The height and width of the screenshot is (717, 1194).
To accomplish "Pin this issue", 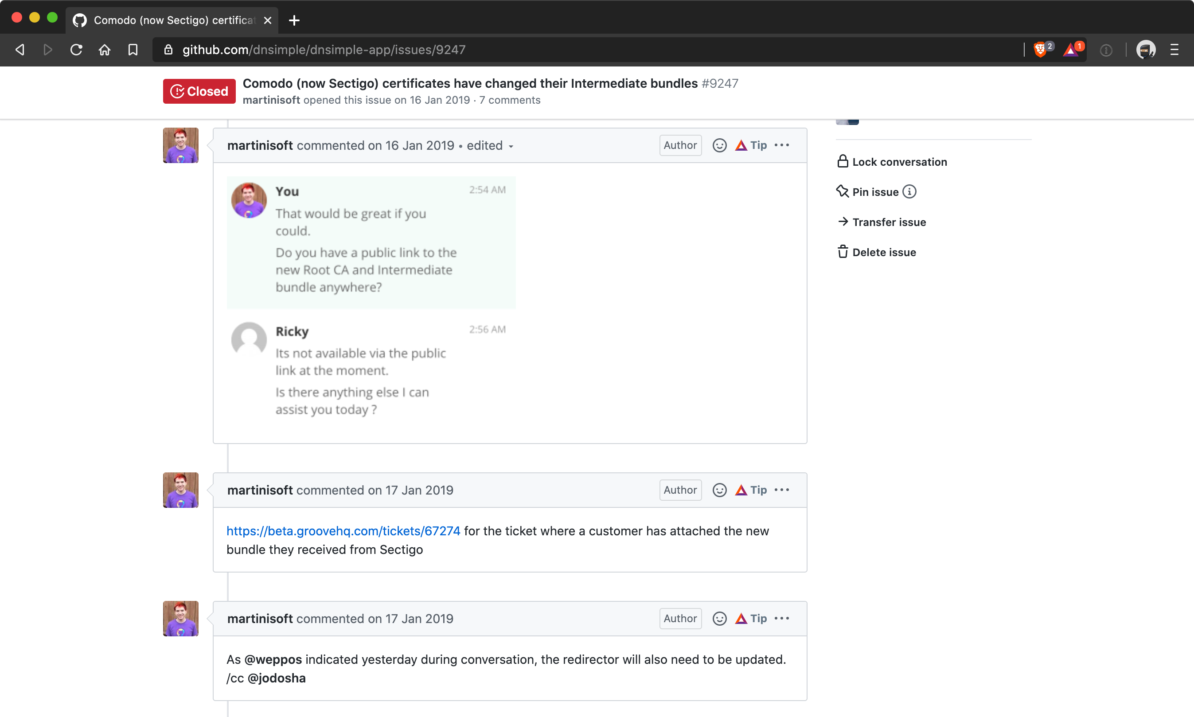I will point(868,192).
